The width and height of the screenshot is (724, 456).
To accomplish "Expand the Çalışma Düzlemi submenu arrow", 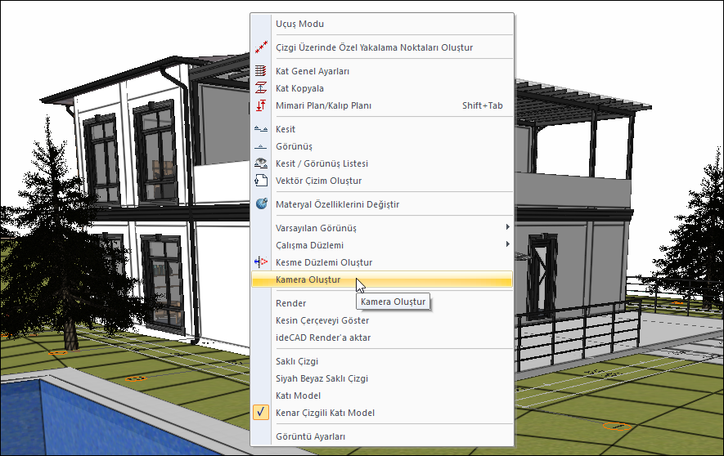I will [507, 245].
